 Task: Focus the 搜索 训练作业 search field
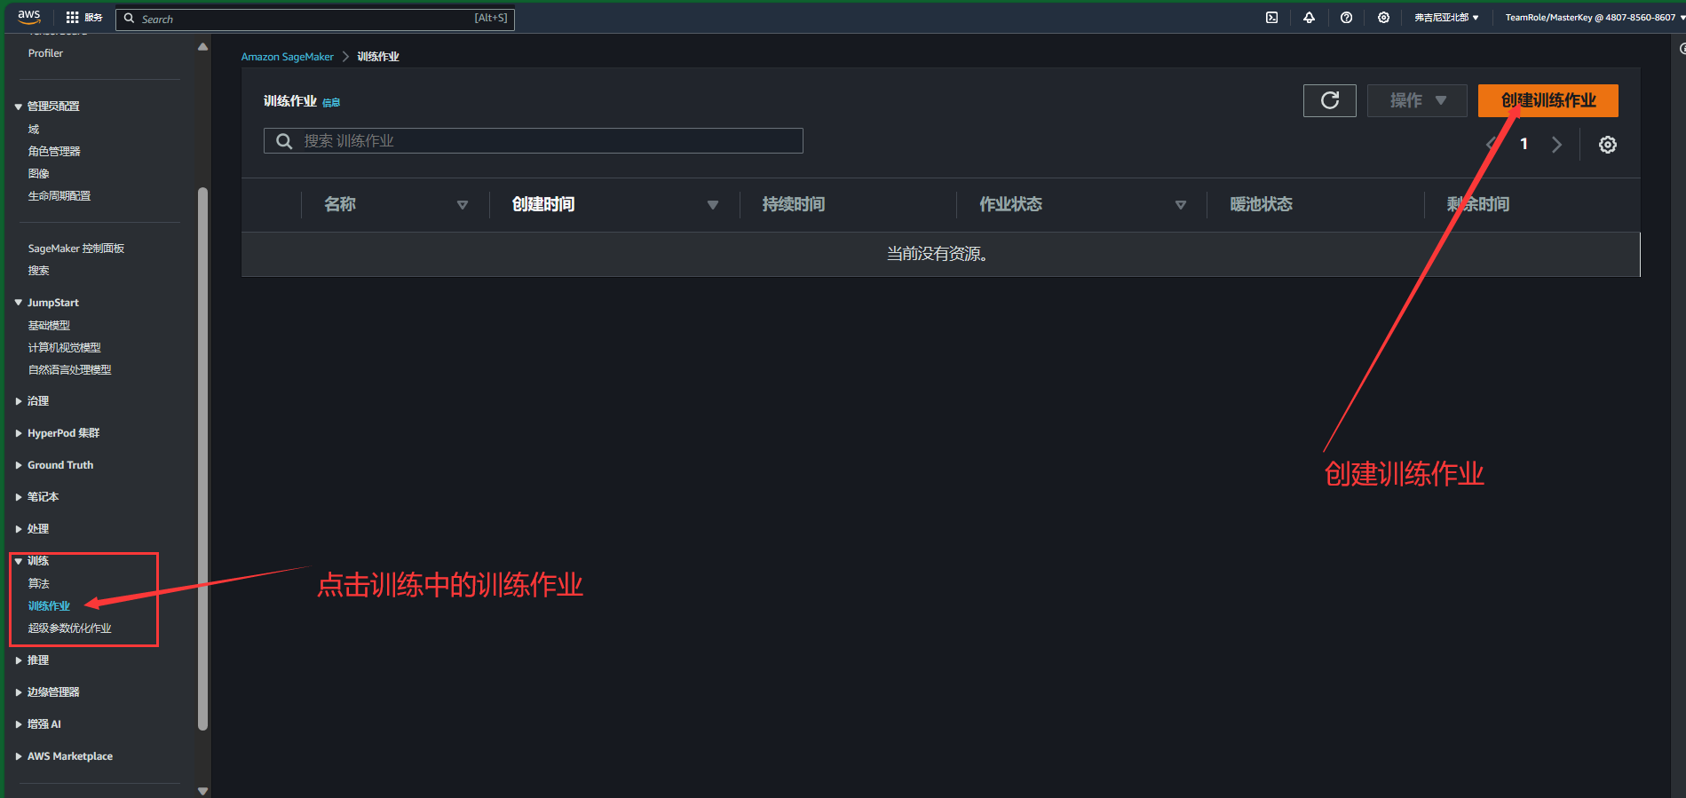[x=533, y=141]
